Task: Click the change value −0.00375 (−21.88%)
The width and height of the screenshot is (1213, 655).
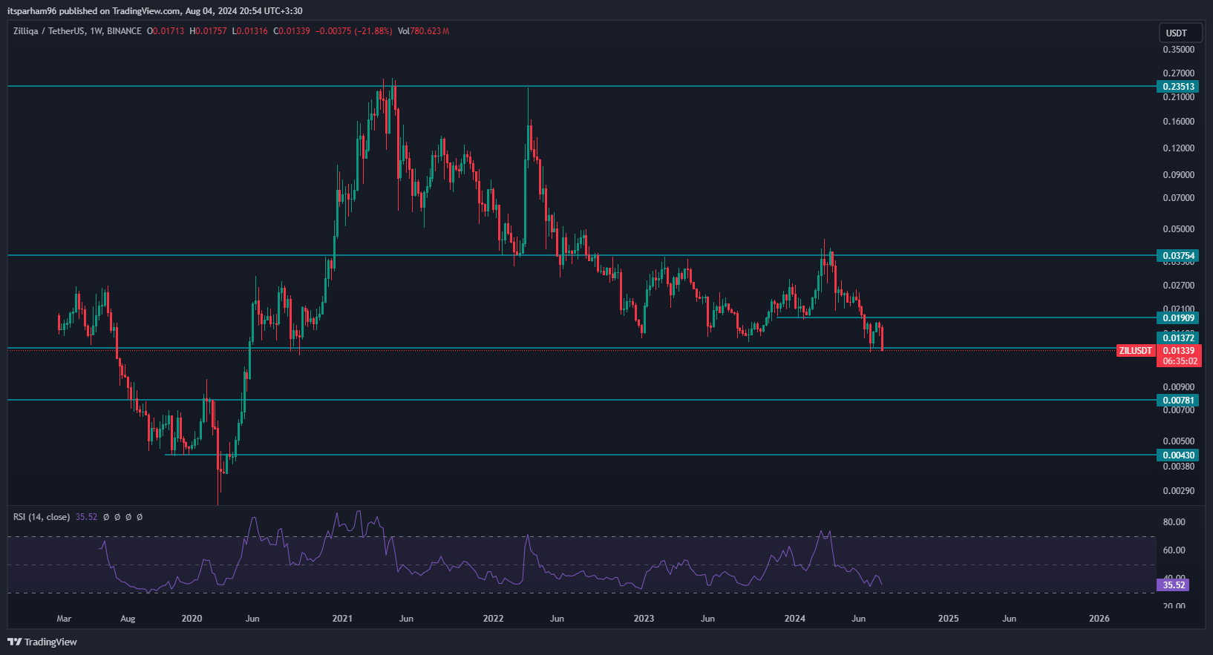Action: pyautogui.click(x=354, y=31)
